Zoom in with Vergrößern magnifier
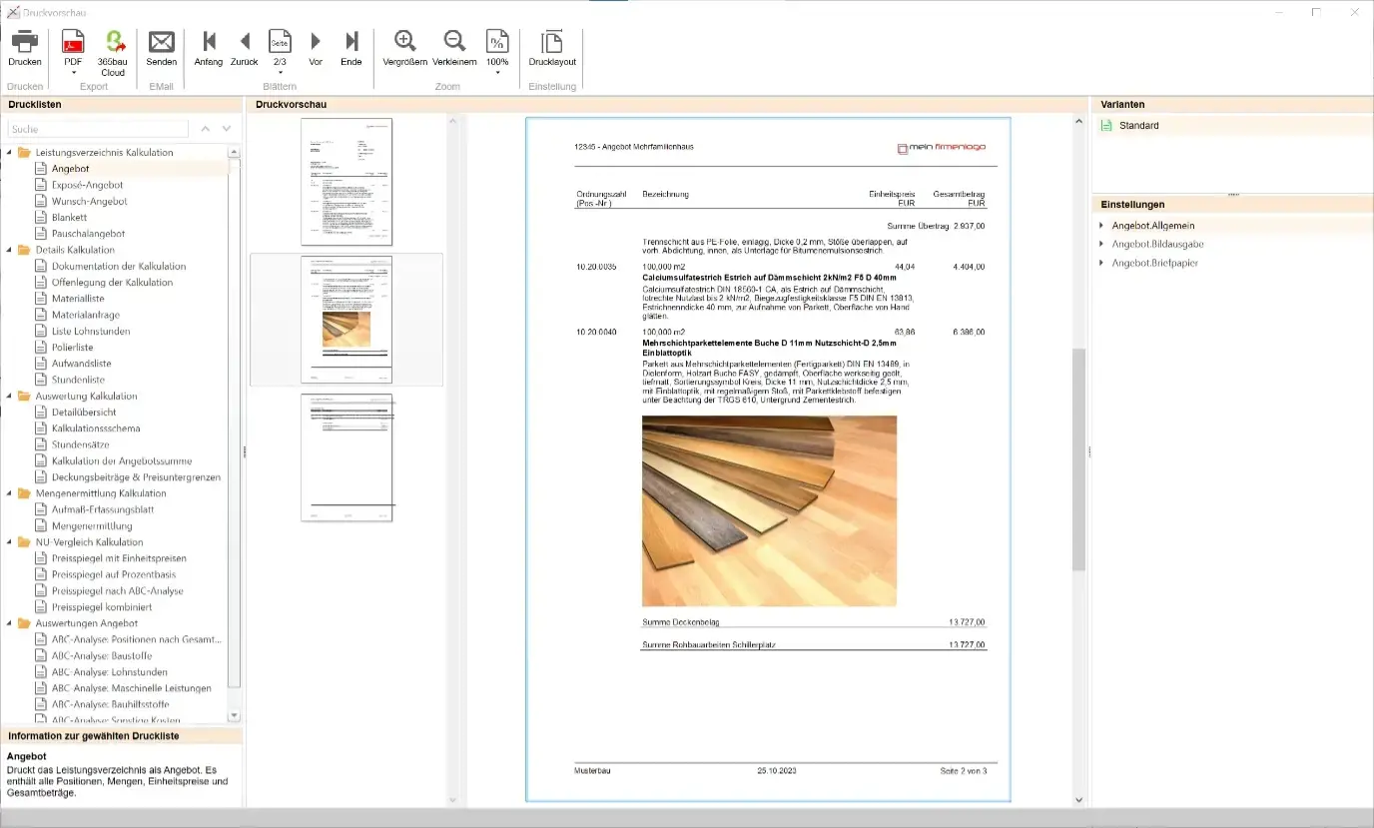1374x828 pixels. click(405, 41)
